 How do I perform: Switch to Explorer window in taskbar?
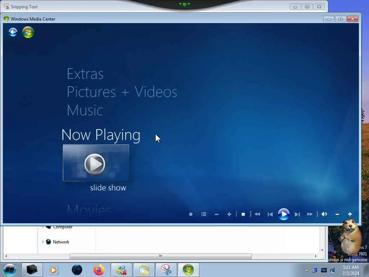point(144,270)
